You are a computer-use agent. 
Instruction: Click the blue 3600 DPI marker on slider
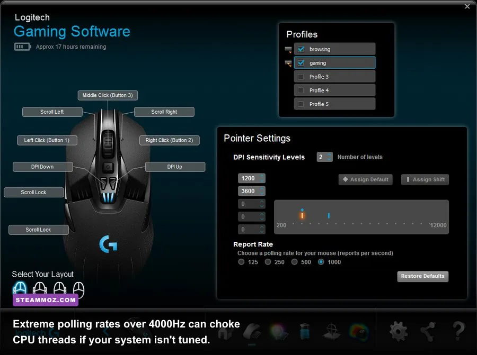pos(329,215)
